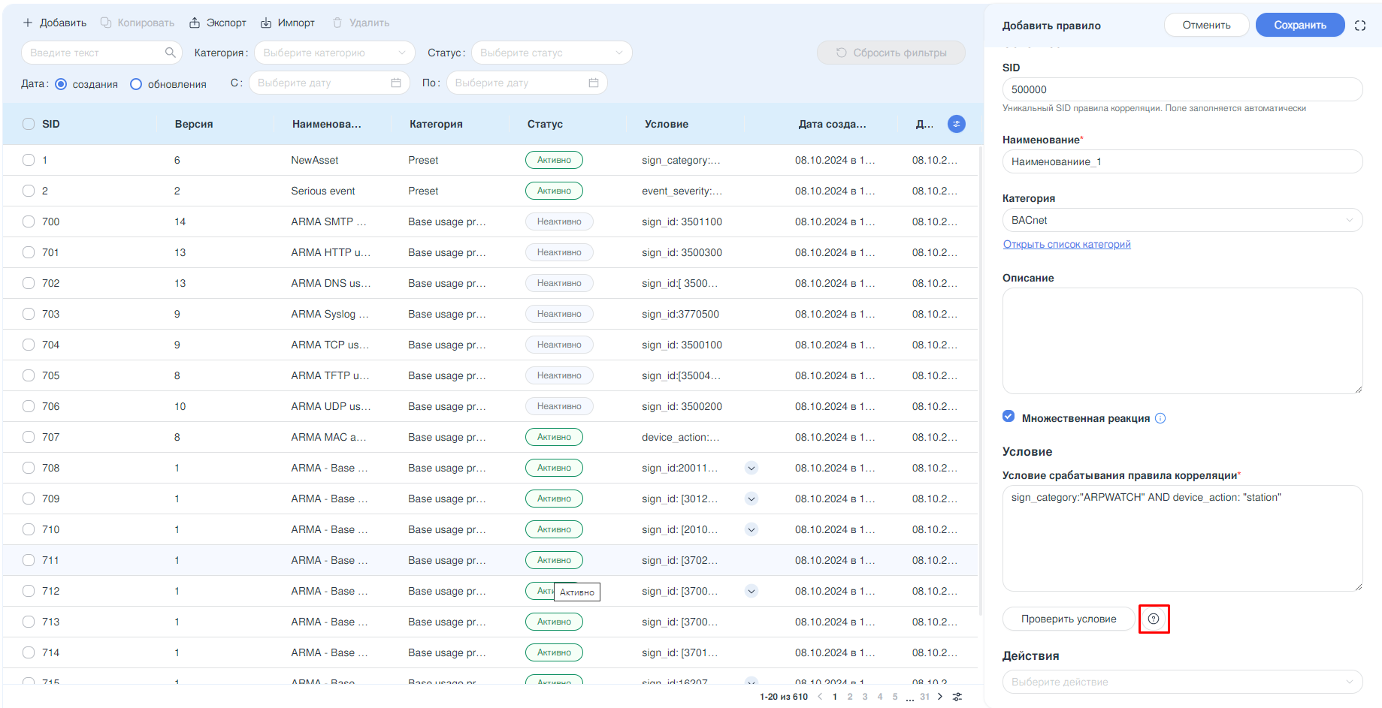Open pagination settings icon at table bottom
The width and height of the screenshot is (1382, 708).
pyautogui.click(x=957, y=697)
